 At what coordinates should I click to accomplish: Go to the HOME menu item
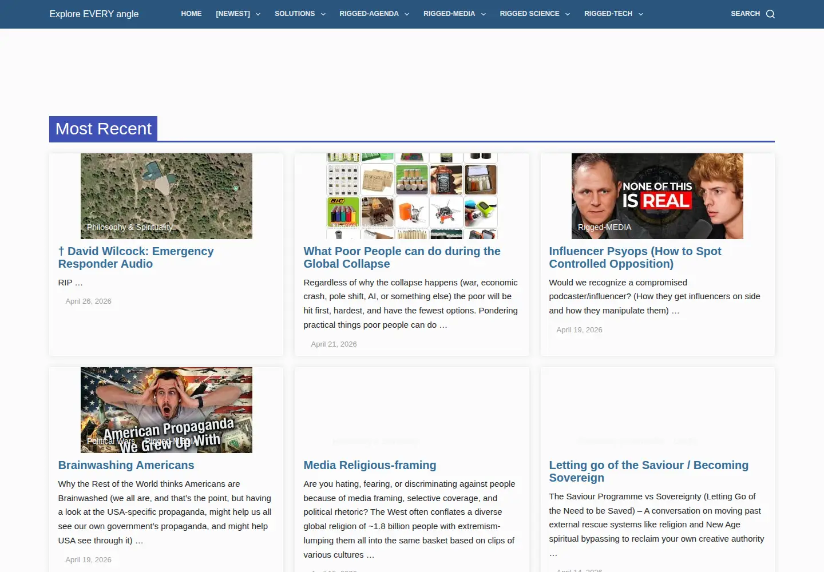click(x=191, y=14)
